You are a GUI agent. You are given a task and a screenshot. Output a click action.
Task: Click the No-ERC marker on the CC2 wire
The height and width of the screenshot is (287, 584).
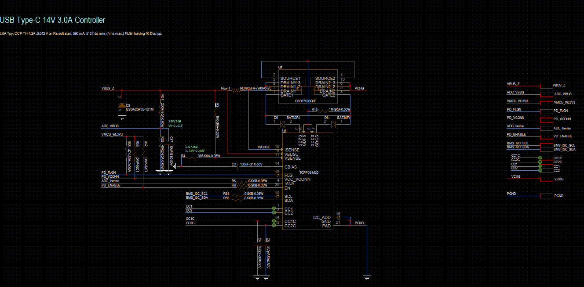pyautogui.click(x=274, y=212)
